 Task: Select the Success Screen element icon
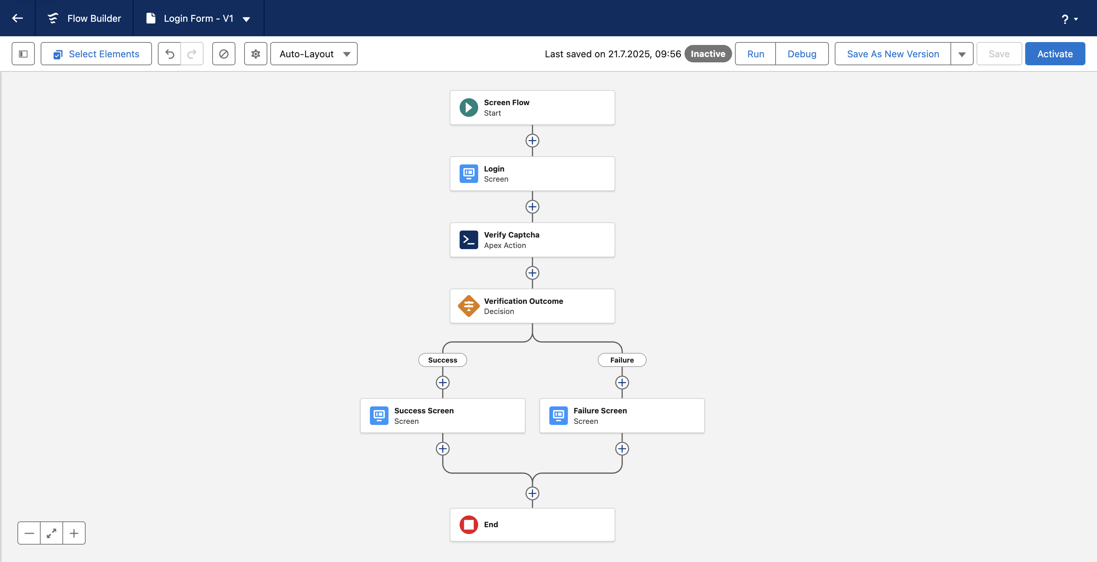tap(379, 416)
